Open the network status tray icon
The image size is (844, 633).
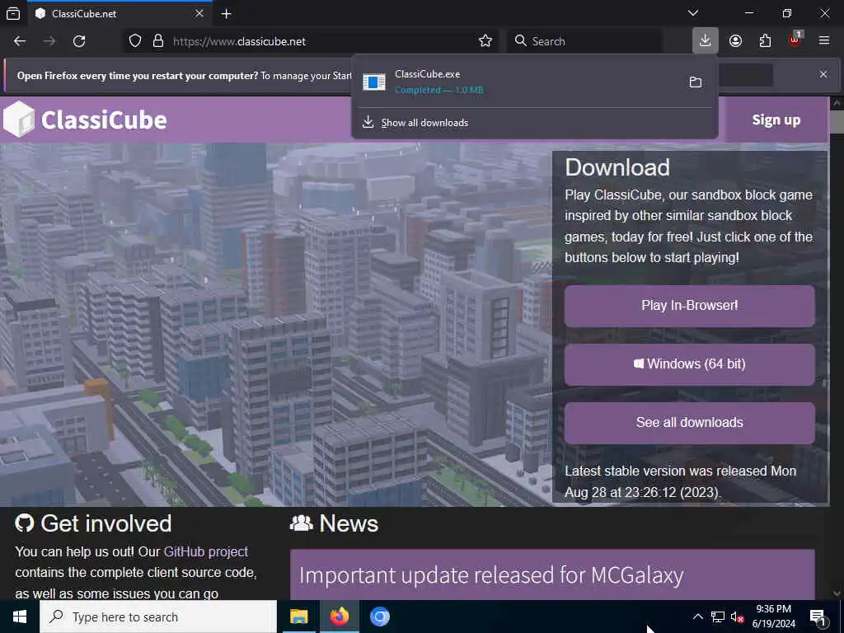click(718, 617)
